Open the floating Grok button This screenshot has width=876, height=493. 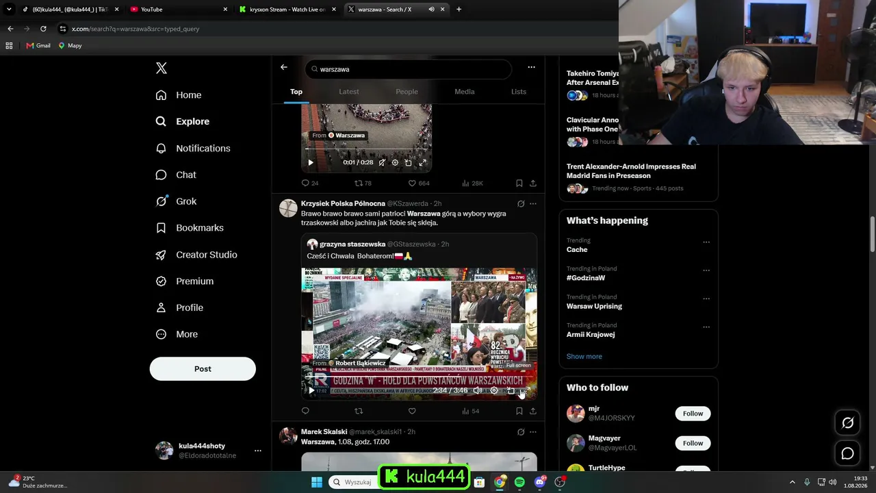[847, 423]
